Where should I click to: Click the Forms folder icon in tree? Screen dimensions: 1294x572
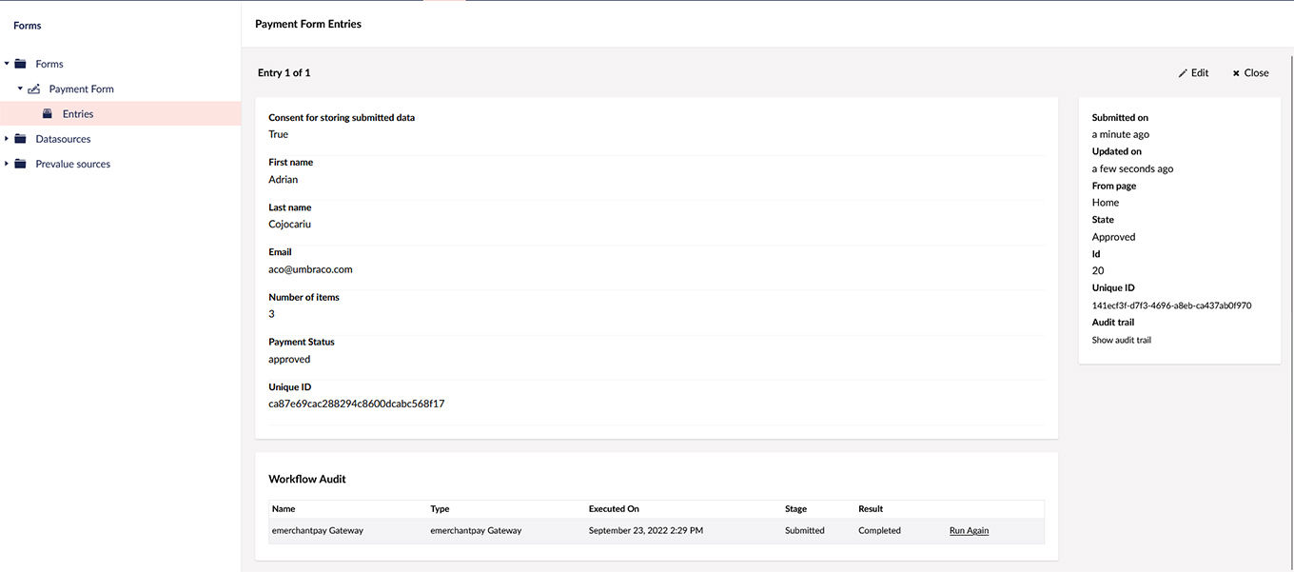[20, 64]
